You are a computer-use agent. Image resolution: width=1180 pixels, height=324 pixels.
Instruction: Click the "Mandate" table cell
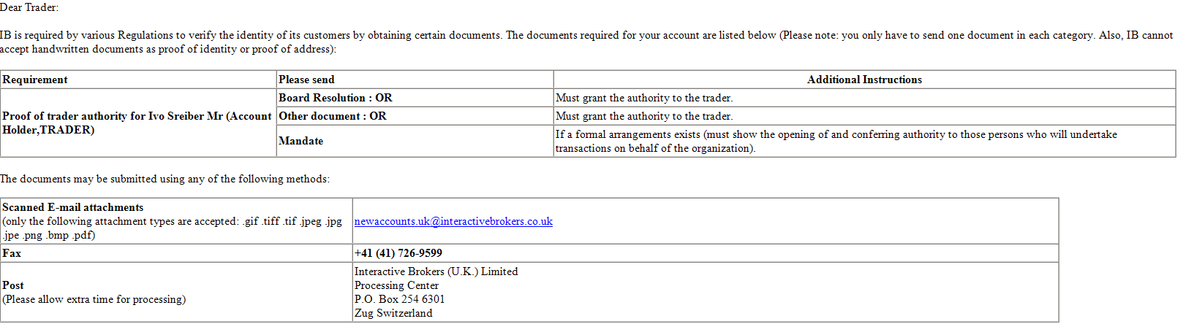301,141
